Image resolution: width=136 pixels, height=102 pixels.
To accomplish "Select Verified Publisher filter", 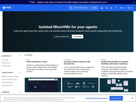I will coord(8,82).
